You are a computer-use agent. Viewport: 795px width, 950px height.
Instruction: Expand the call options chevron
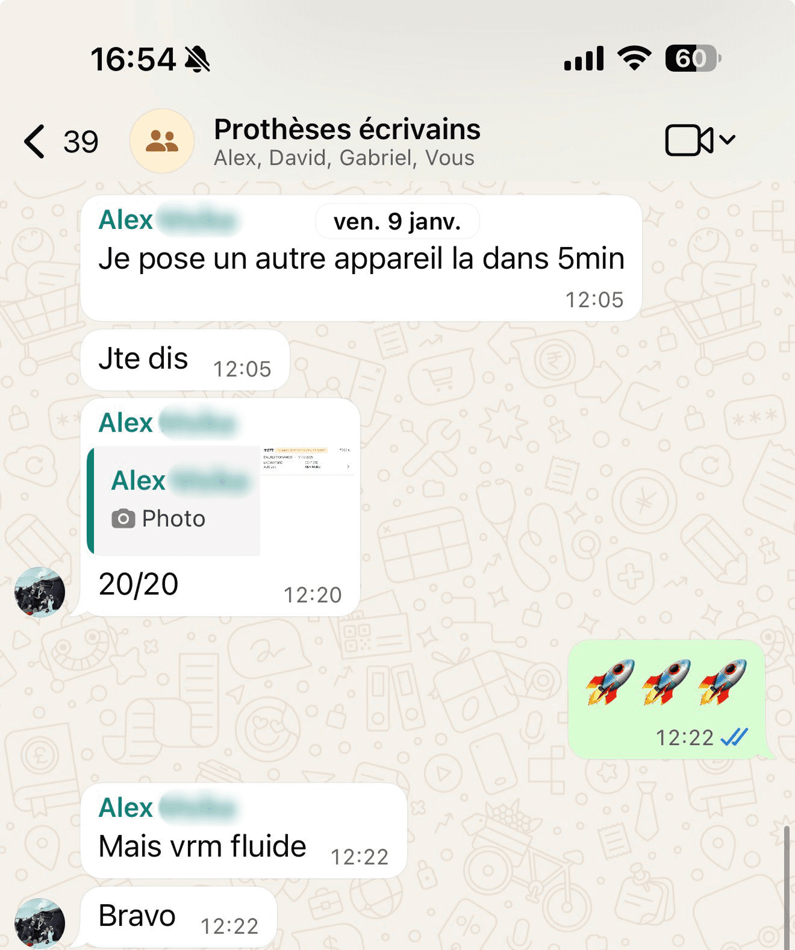click(x=727, y=140)
